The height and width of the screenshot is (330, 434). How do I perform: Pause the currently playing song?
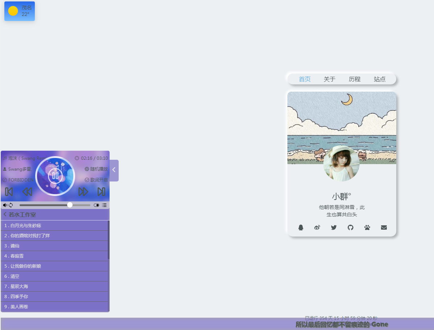[x=55, y=176]
